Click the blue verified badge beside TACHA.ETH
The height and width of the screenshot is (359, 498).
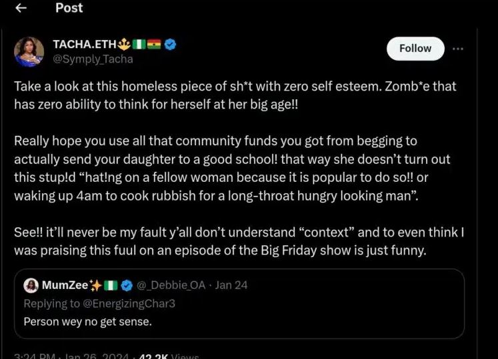tap(171, 45)
